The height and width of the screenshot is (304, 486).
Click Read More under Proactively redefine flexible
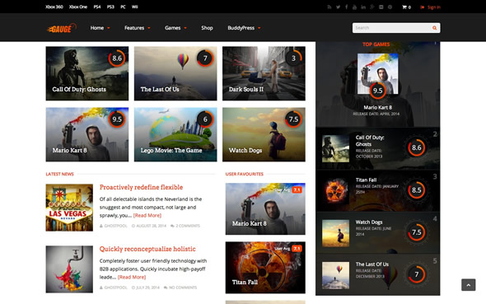pos(147,215)
